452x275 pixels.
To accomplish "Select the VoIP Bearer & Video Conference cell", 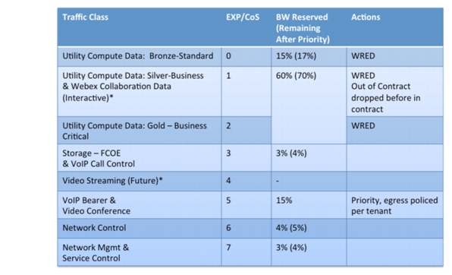I will pos(140,205).
